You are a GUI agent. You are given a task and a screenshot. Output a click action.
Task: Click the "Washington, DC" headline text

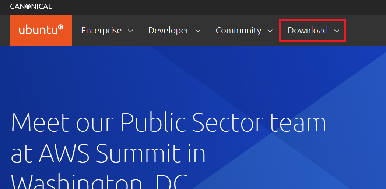[99, 182]
